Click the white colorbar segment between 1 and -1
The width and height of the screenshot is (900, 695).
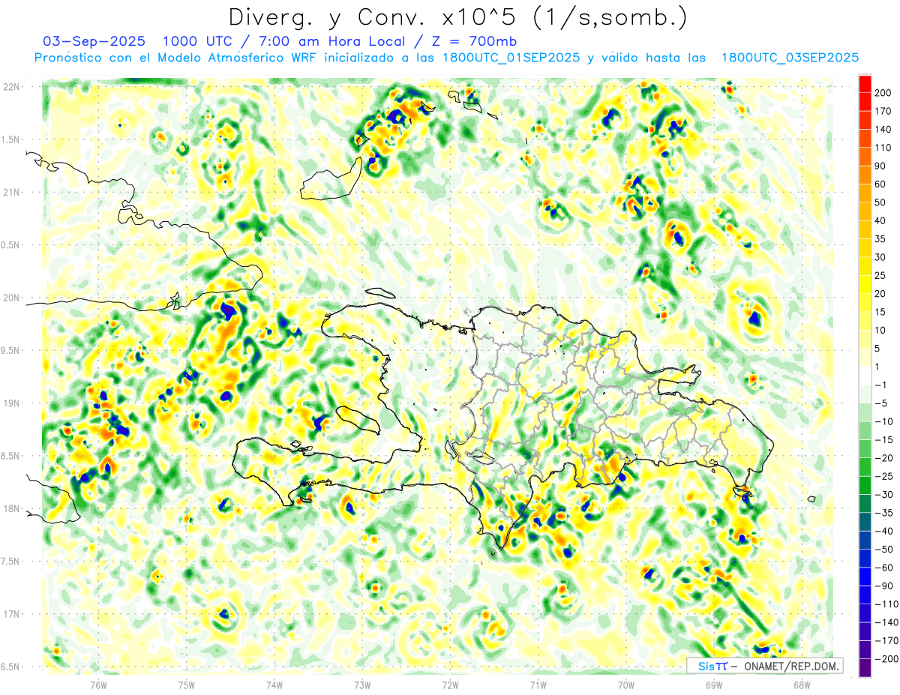[x=865, y=376]
